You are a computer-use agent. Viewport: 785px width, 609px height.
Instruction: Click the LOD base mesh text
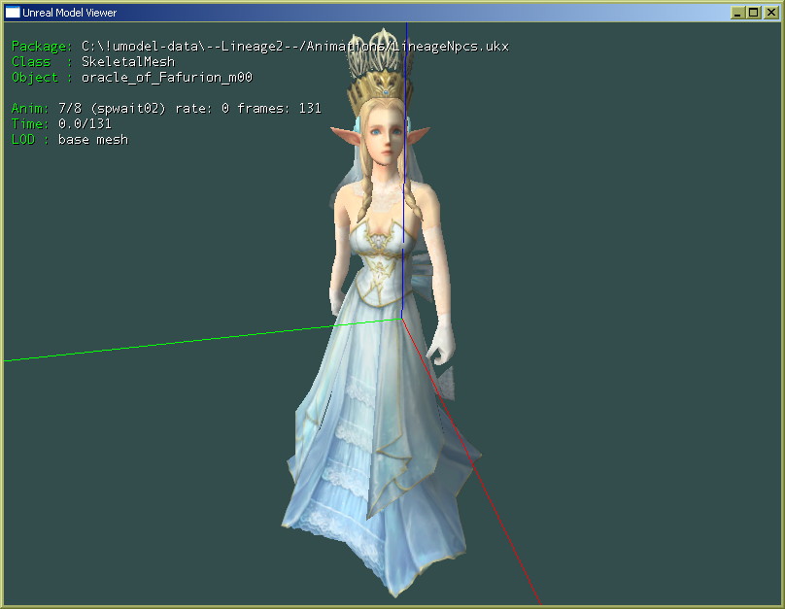click(70, 139)
